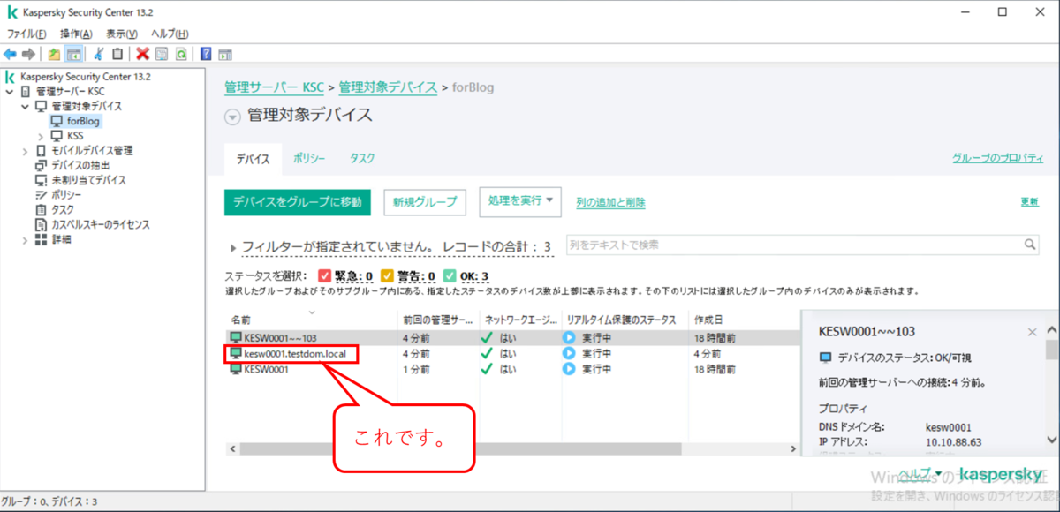Click the green check in KESW0001~~103 row
This screenshot has width=1060, height=512.
tap(486, 337)
